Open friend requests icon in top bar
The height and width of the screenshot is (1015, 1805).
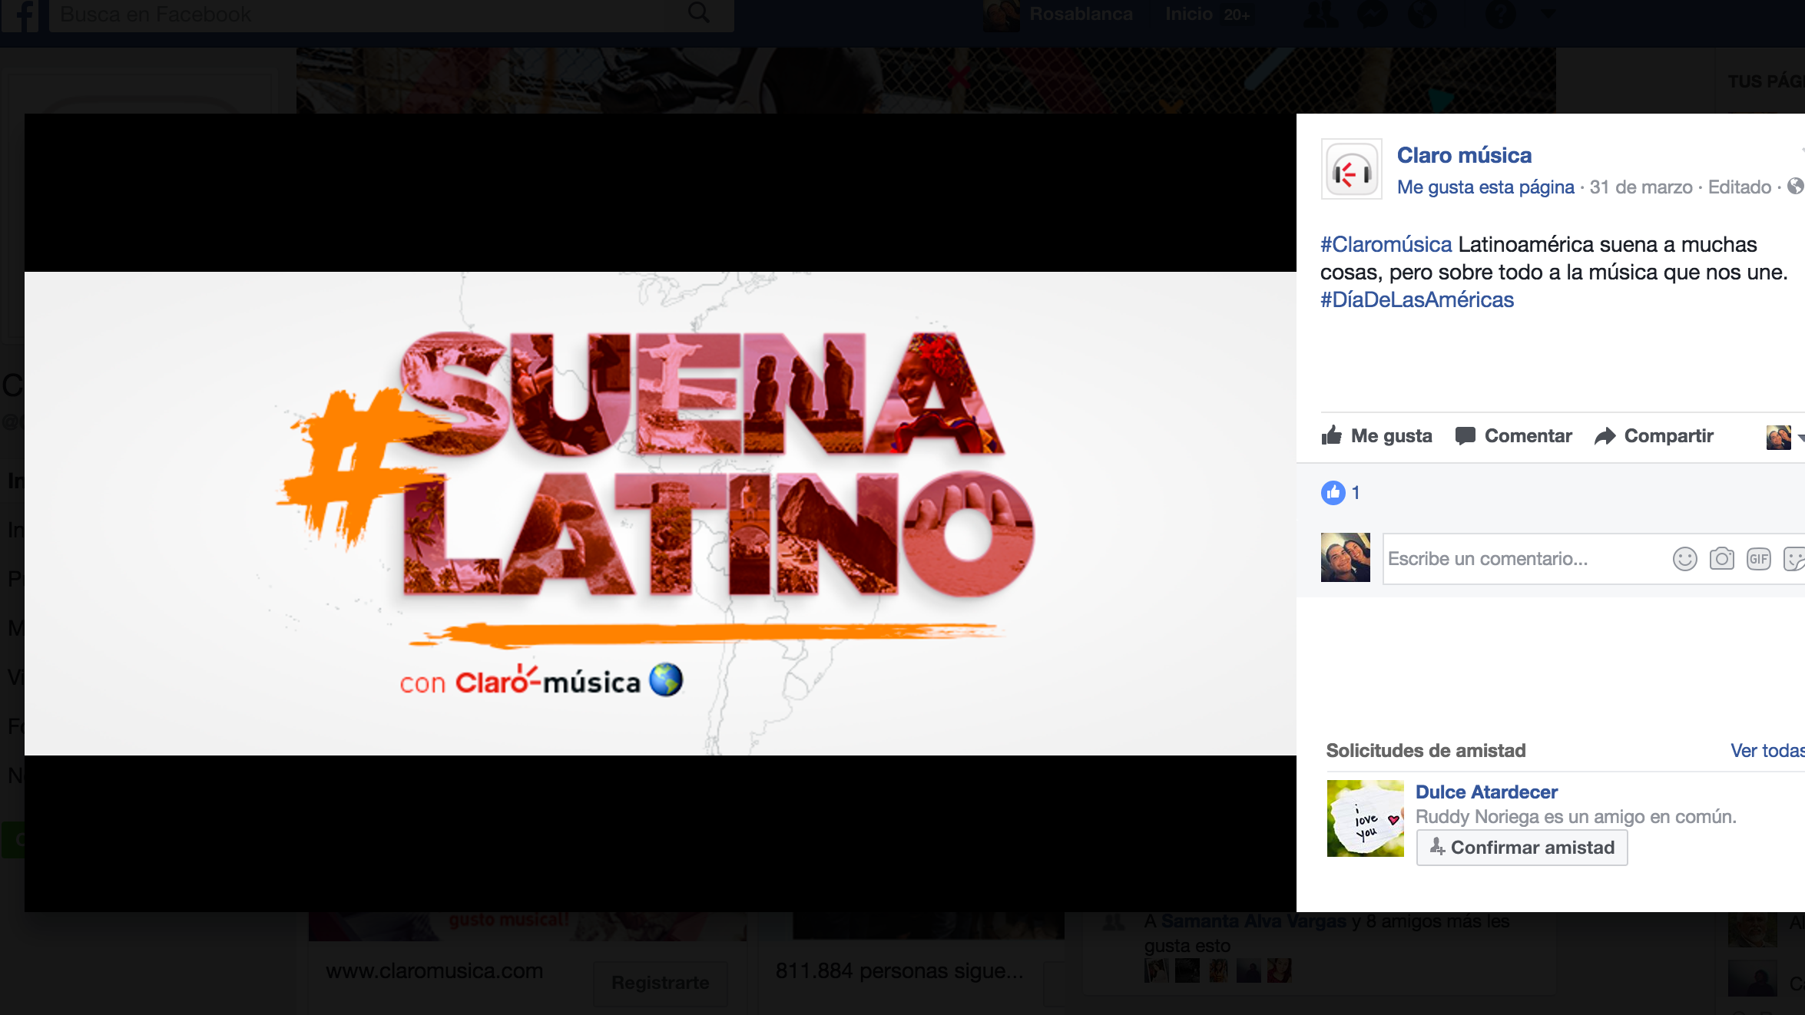pos(1321,15)
